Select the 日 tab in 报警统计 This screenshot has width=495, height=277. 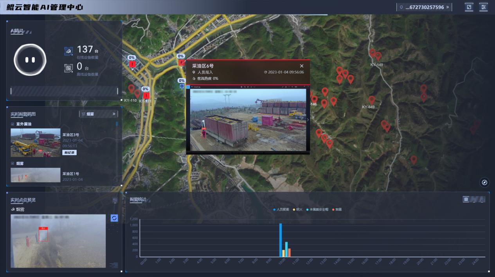466,199
